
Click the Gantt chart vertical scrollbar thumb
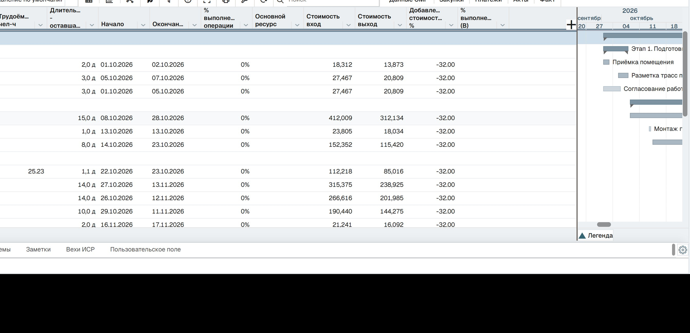tap(685, 74)
